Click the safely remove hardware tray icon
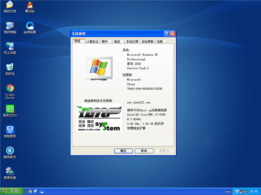This screenshot has height=195, width=261. (246, 191)
